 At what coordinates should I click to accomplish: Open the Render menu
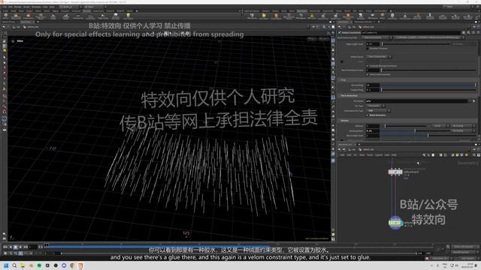pos(18,7)
